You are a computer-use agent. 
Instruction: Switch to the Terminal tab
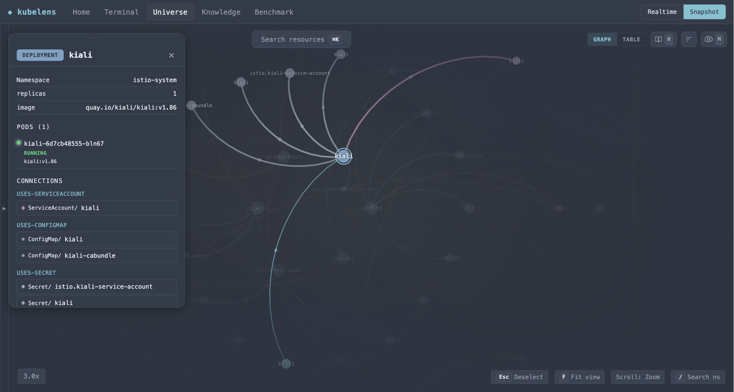(121, 12)
